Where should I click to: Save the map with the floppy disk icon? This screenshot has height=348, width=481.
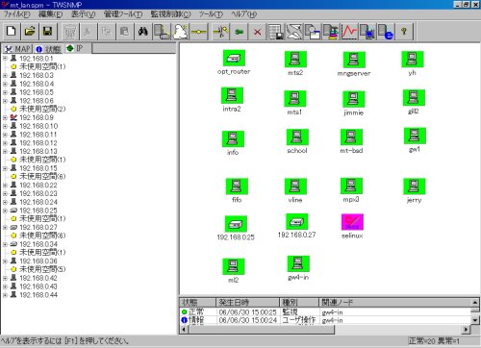48,32
